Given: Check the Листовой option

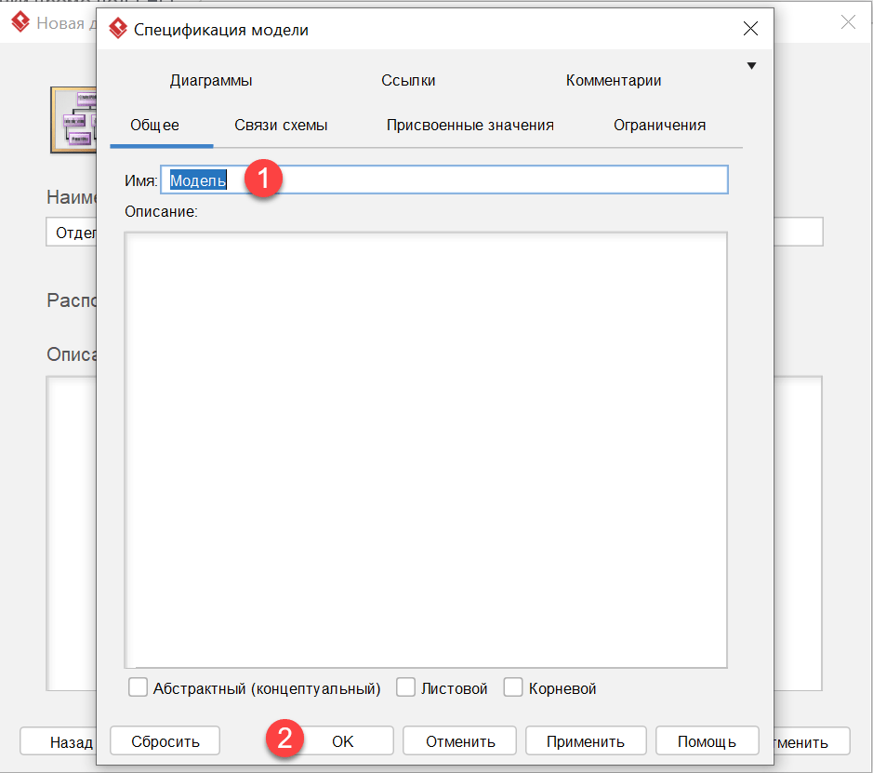Looking at the screenshot, I should pyautogui.click(x=405, y=686).
